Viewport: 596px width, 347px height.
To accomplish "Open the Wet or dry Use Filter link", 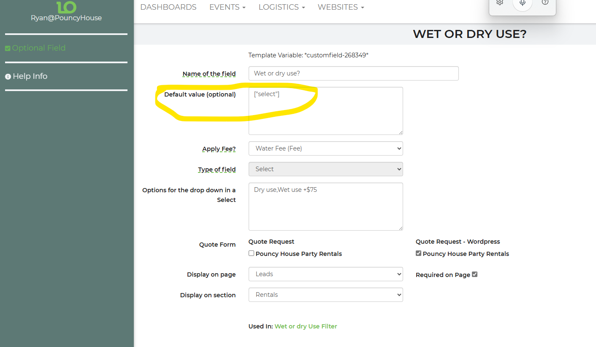I will click(x=306, y=326).
